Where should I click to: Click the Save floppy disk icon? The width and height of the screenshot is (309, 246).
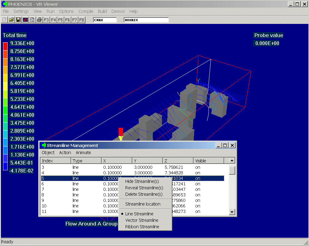click(x=18, y=20)
